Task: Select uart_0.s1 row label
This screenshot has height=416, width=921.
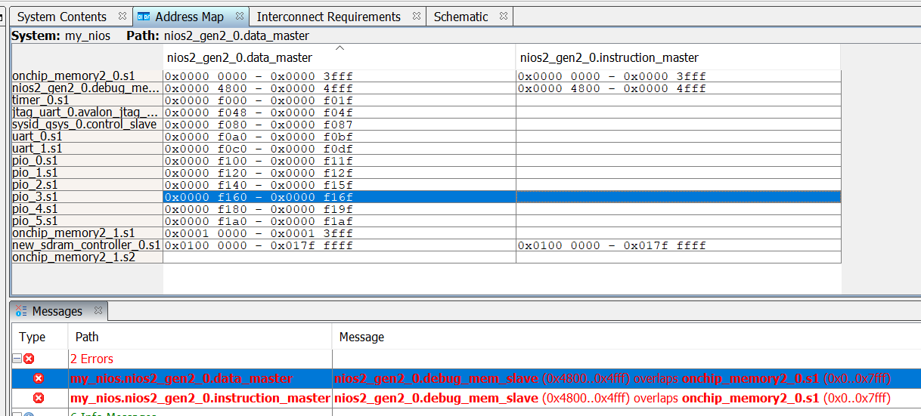Action: point(87,137)
